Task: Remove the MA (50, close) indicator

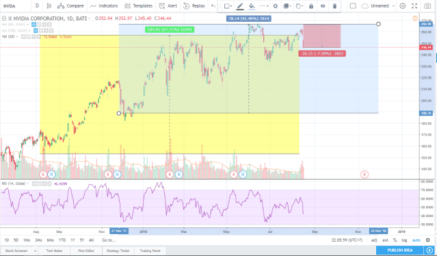Action: click(49, 25)
